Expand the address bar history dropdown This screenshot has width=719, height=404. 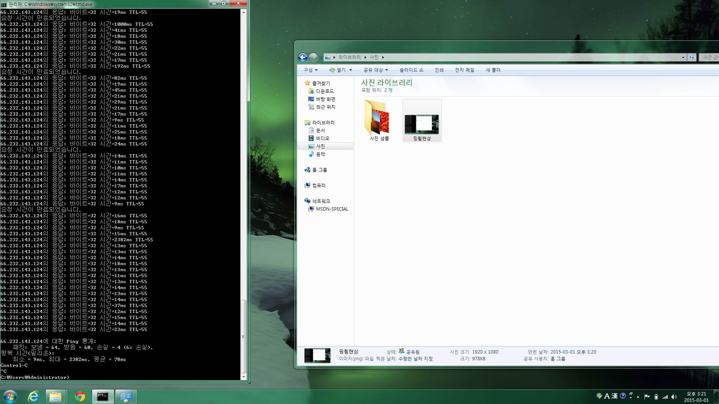click(683, 58)
